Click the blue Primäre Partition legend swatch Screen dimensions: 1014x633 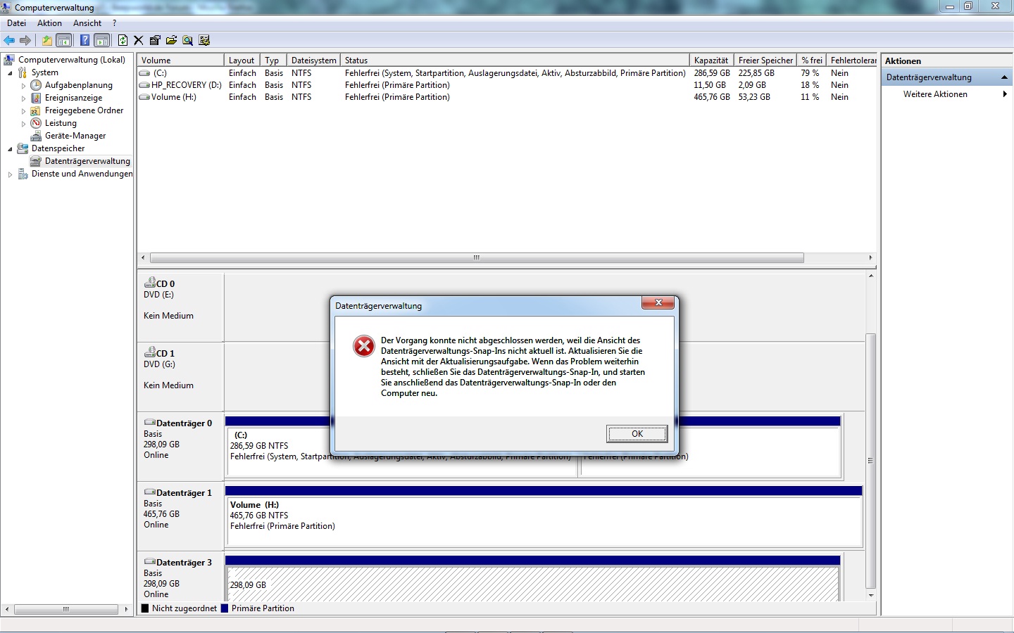coord(225,608)
